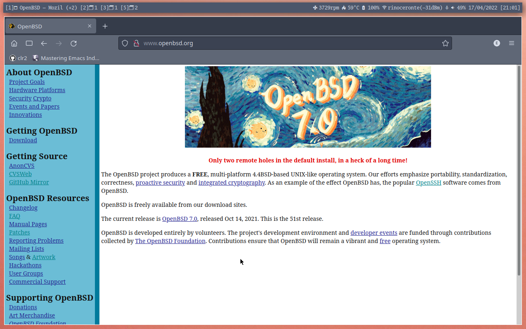Screen dimensions: 526x329
Task: Click the volume 49% indicator
Action: point(458,7)
